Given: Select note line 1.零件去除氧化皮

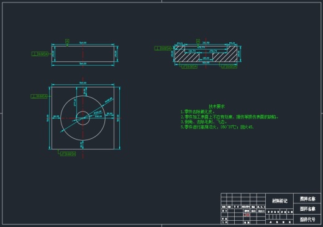Looking at the screenshot, I should [198, 112].
